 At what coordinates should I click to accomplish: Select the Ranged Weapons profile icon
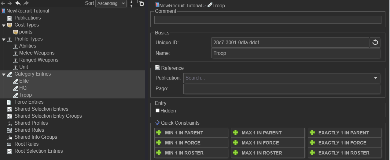(x=16, y=60)
